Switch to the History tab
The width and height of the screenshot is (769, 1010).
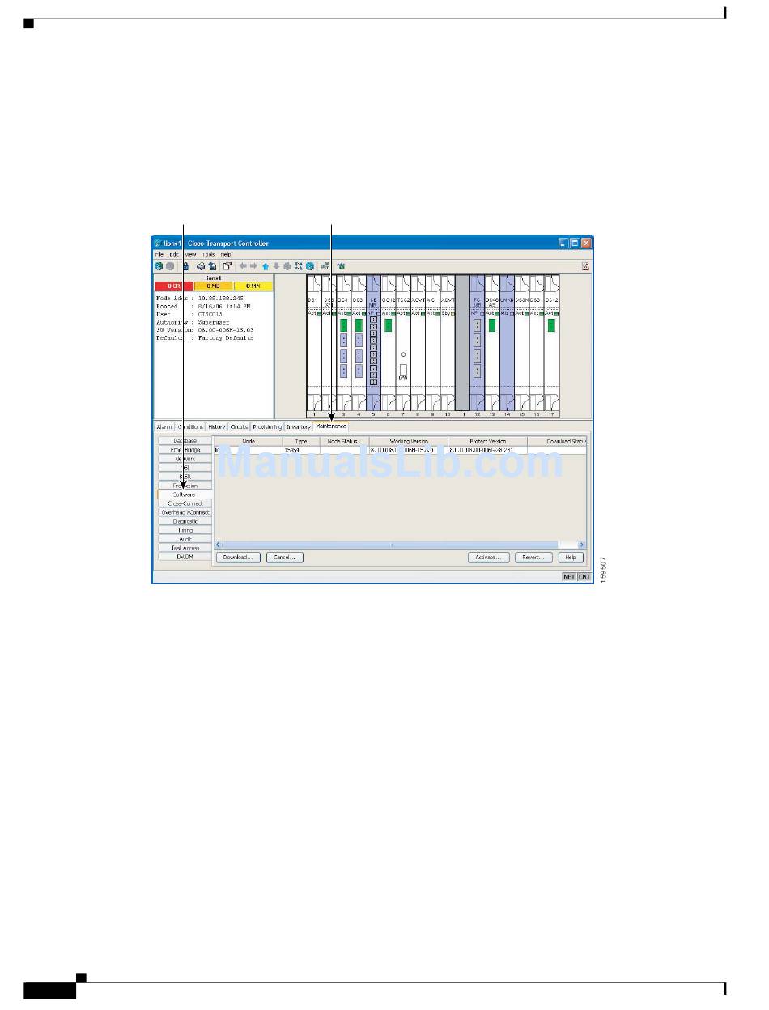[x=217, y=426]
